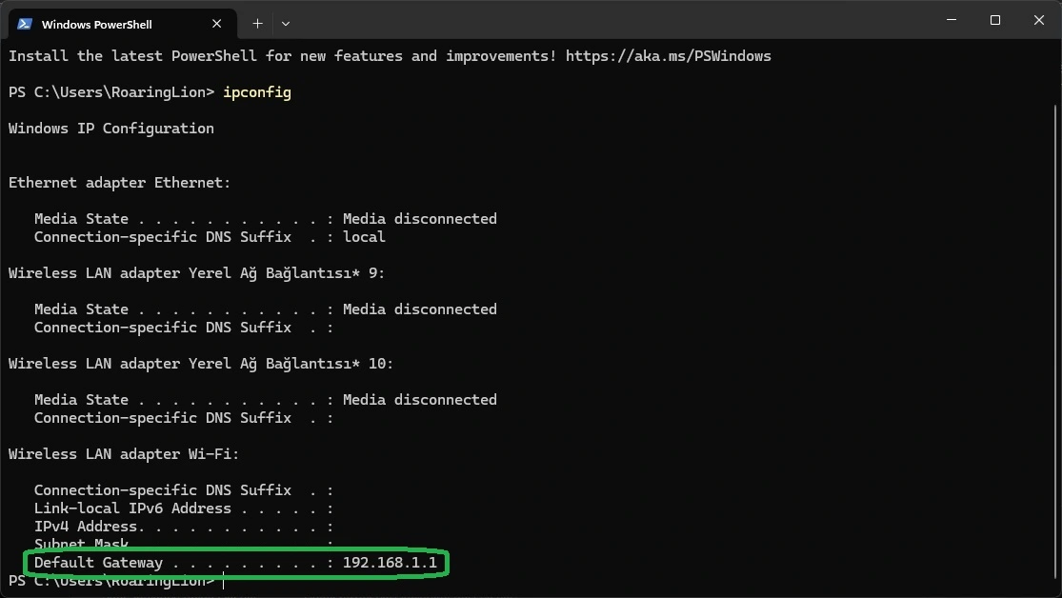Click the 'Default Gateway' label
Viewport: 1062px width, 598px height.
tap(99, 563)
